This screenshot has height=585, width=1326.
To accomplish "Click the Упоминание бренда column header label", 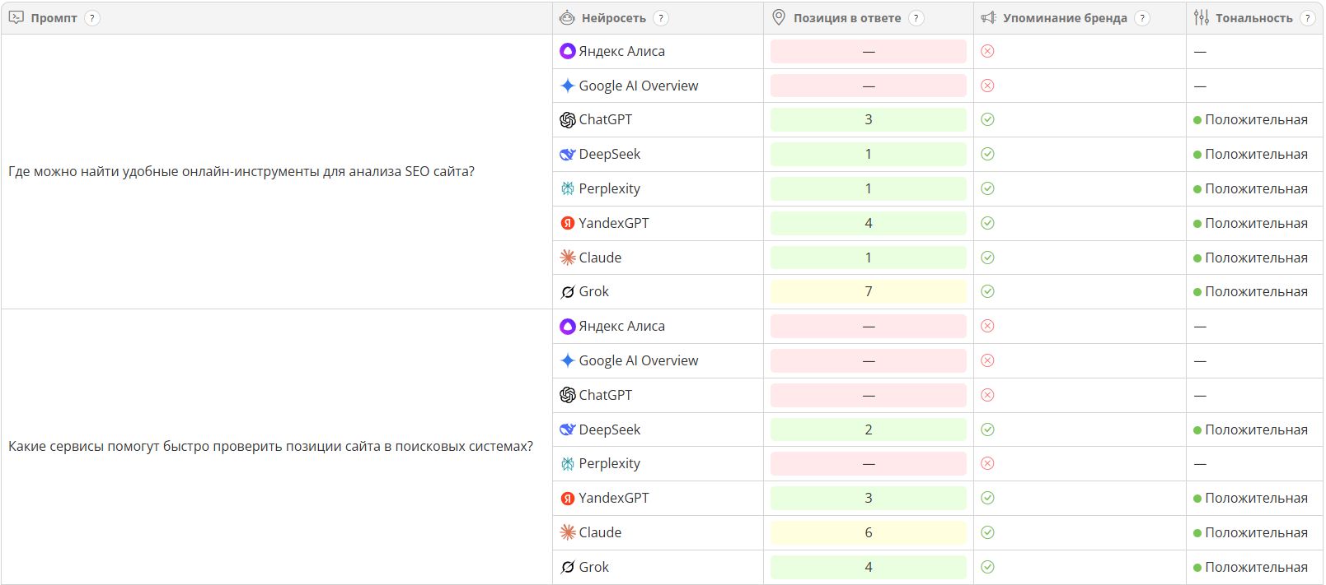I will 1064,18.
